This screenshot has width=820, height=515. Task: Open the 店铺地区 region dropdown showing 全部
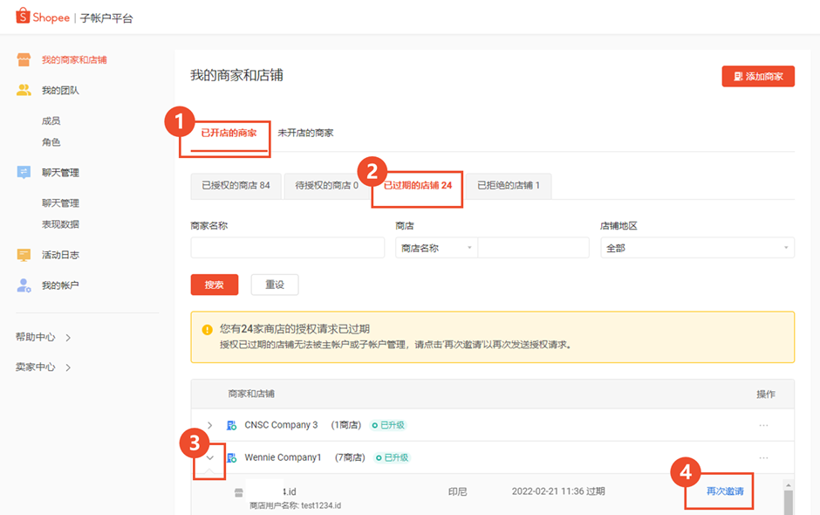[696, 247]
